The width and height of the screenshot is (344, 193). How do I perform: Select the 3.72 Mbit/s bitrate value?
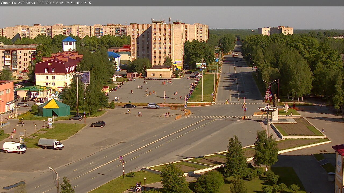tap(27, 3)
